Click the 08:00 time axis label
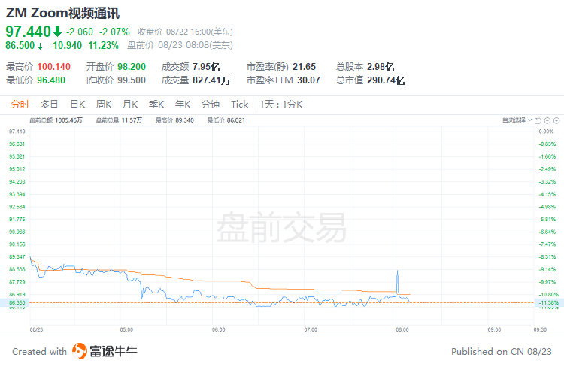 tap(402, 329)
